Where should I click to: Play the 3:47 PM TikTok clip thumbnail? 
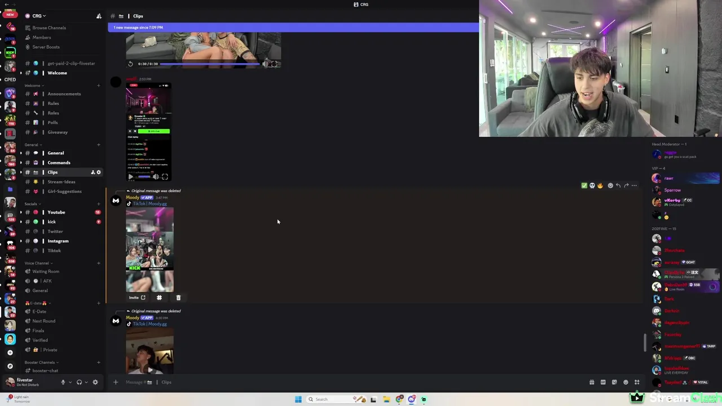pyautogui.click(x=149, y=250)
